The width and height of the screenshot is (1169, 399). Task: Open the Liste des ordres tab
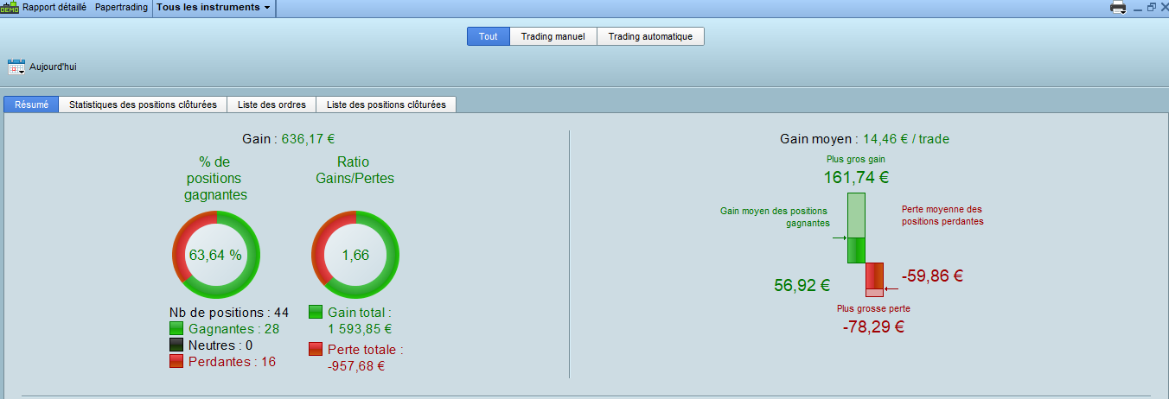(x=271, y=104)
